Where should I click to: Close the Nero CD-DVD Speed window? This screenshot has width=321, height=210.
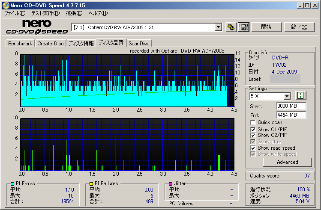point(315,6)
